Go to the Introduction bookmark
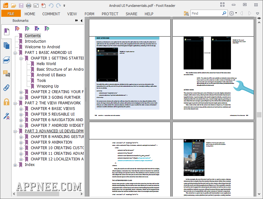The width and height of the screenshot is (263, 199). pyautogui.click(x=35, y=41)
